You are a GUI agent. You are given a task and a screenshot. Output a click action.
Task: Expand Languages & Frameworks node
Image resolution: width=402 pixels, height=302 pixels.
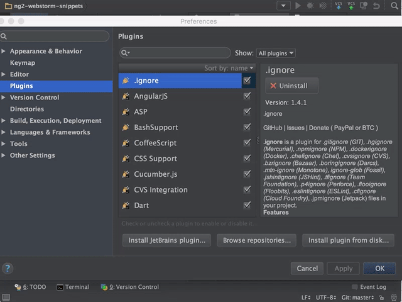(3, 132)
